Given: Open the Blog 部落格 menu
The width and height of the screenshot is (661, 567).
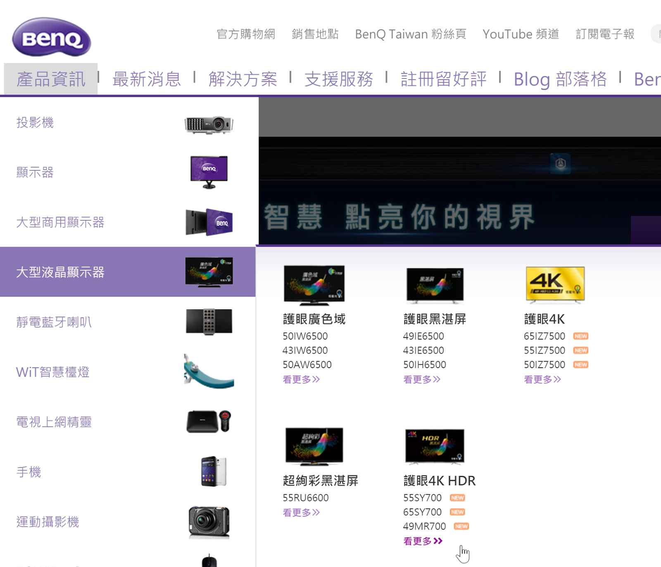Looking at the screenshot, I should pos(560,79).
